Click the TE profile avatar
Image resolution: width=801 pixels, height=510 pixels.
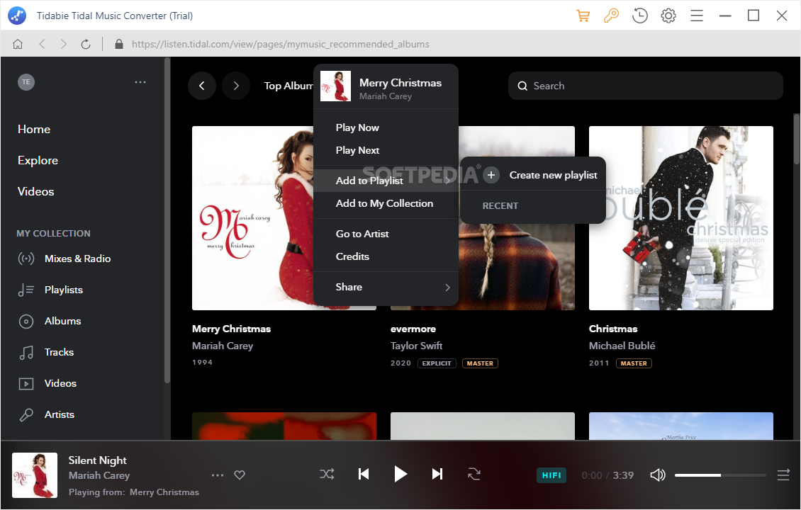pyautogui.click(x=26, y=82)
